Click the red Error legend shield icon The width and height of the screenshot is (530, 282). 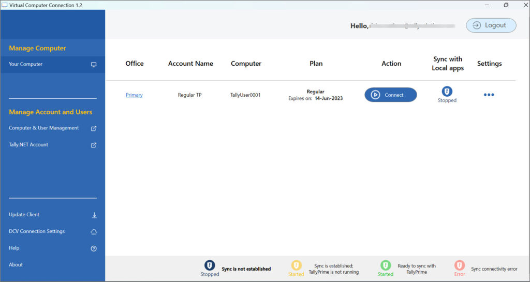click(x=460, y=265)
